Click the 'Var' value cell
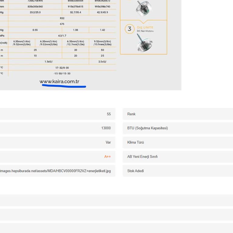This screenshot has width=233, height=233. tap(108, 142)
